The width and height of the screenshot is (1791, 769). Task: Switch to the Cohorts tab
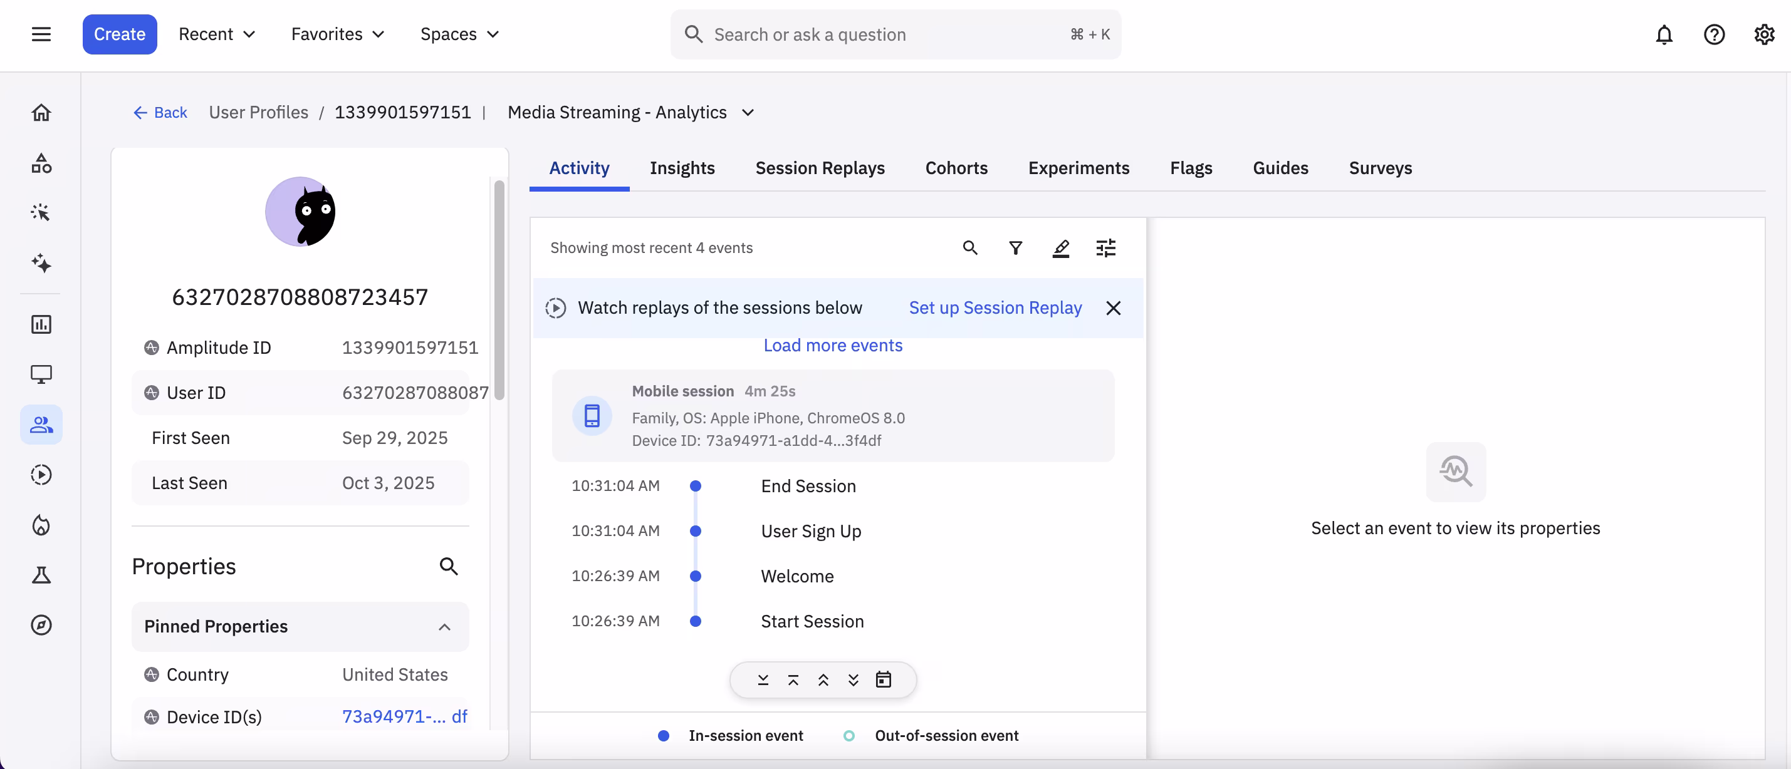[x=956, y=168]
